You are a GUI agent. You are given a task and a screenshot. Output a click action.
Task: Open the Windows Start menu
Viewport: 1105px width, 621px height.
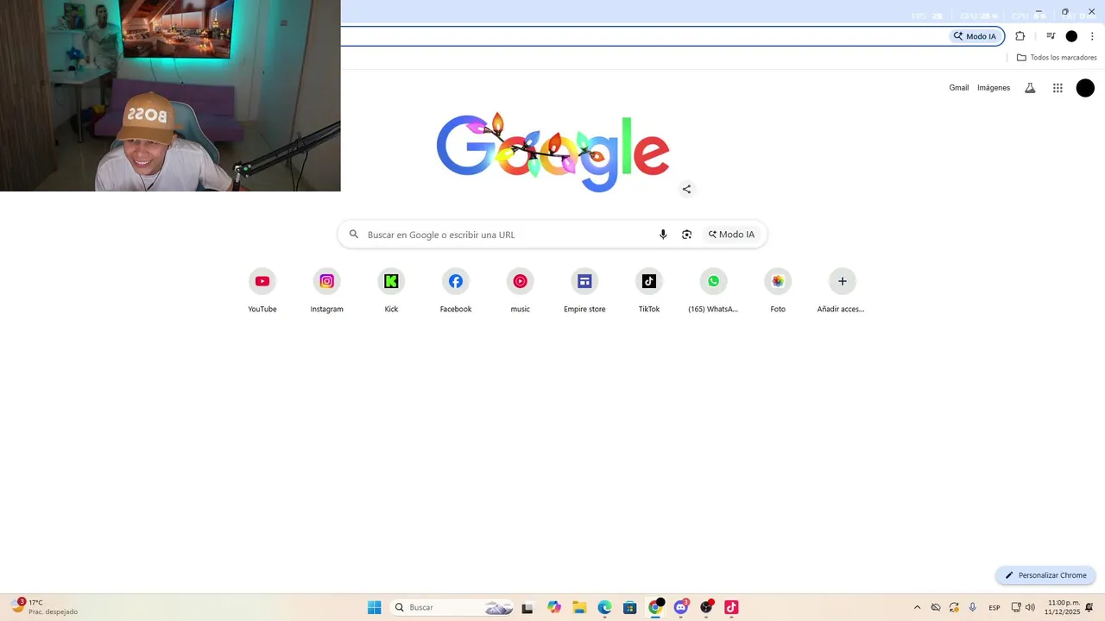pyautogui.click(x=374, y=607)
